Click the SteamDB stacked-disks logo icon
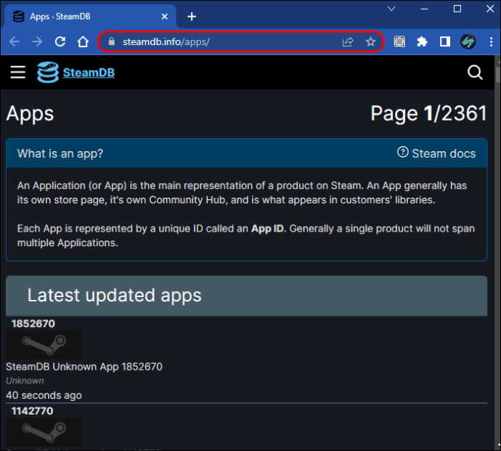Image resolution: width=501 pixels, height=451 pixels. tap(48, 72)
